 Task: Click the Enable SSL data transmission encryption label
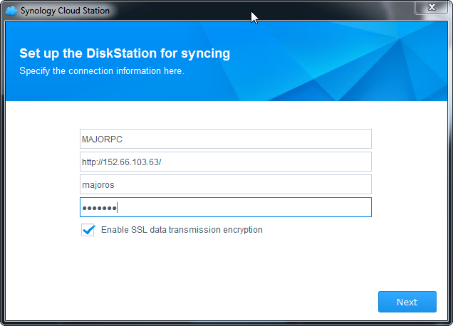182,230
